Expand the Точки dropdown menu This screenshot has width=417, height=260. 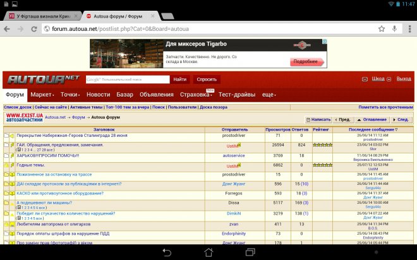point(71,95)
